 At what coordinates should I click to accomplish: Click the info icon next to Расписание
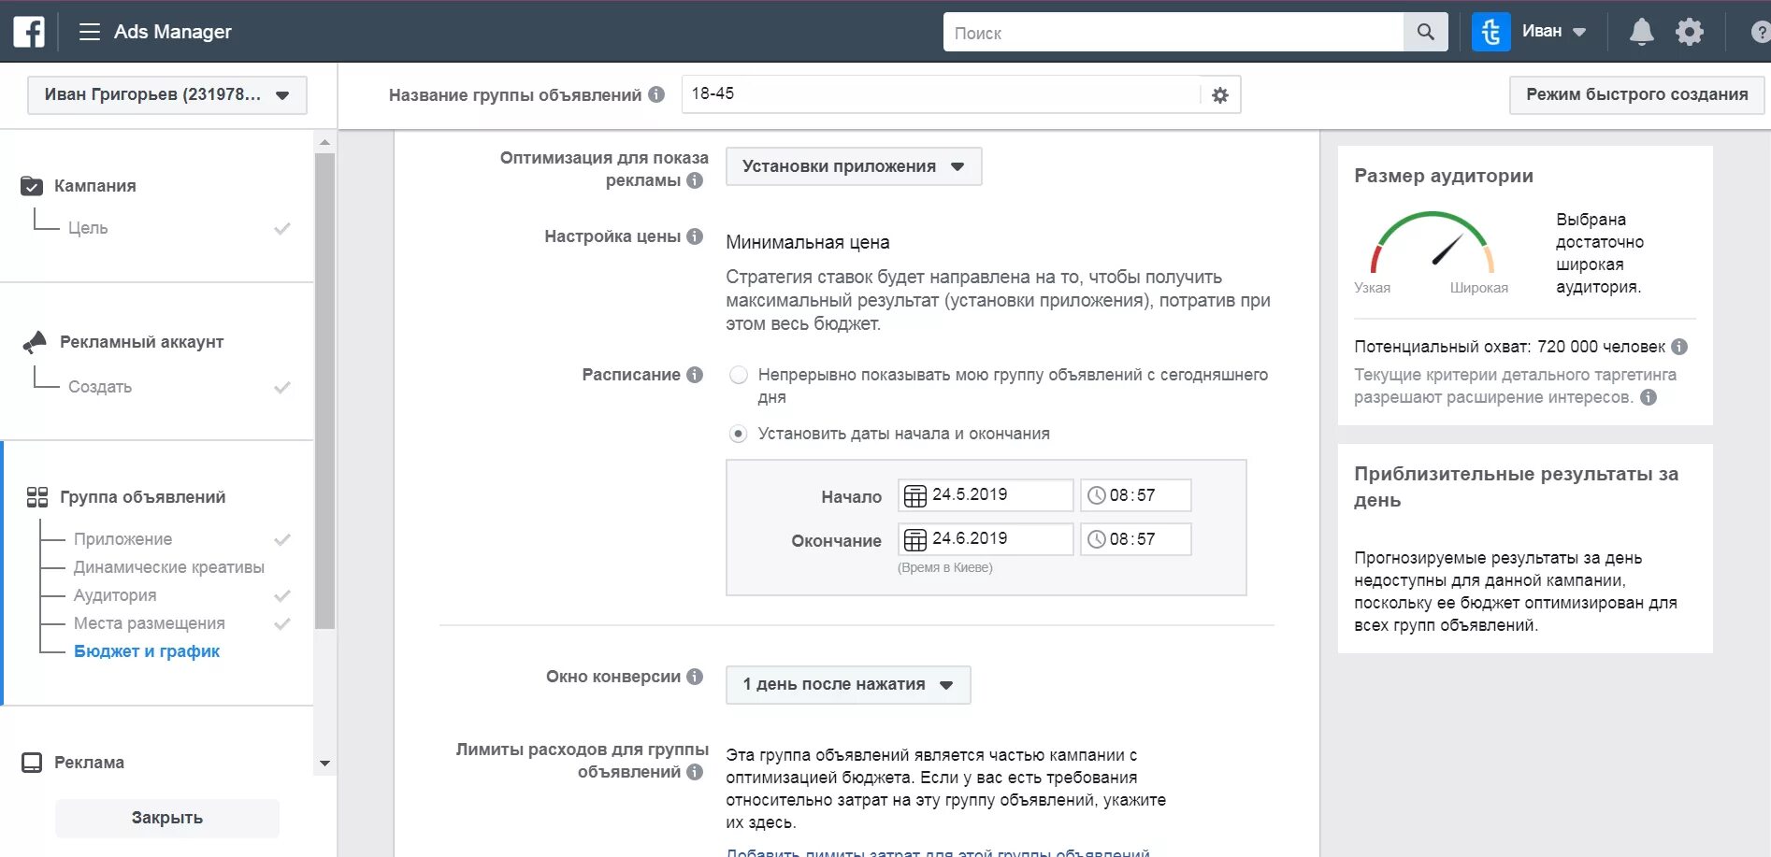point(695,374)
